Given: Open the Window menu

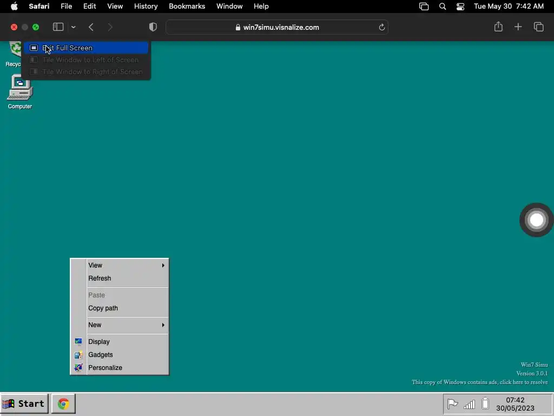Looking at the screenshot, I should pyautogui.click(x=229, y=6).
